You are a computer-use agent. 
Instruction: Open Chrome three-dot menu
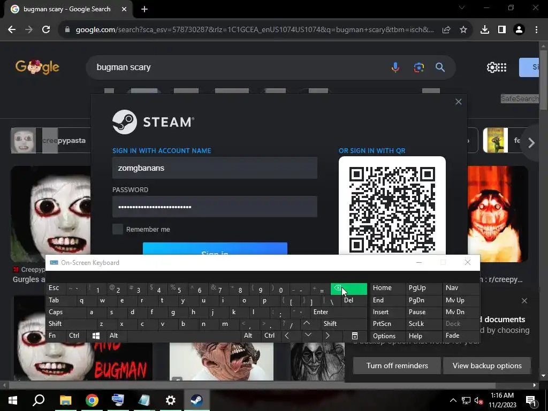point(536,30)
